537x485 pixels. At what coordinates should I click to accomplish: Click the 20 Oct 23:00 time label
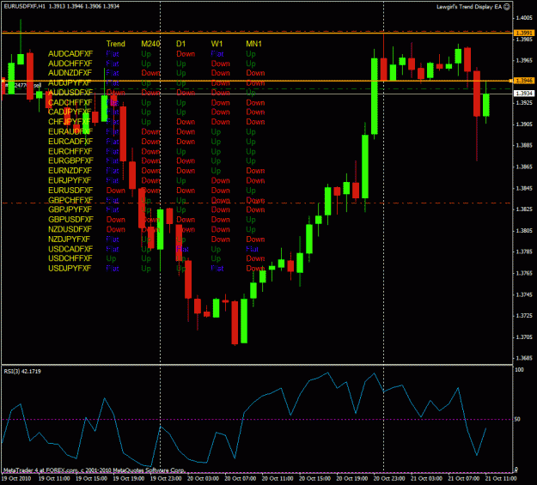[389, 478]
